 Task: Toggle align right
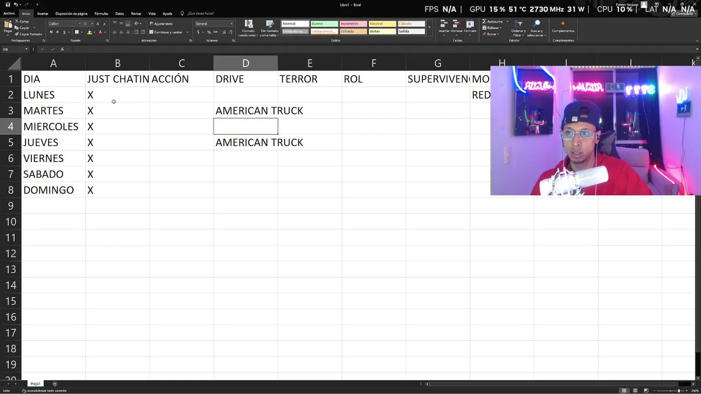128,32
